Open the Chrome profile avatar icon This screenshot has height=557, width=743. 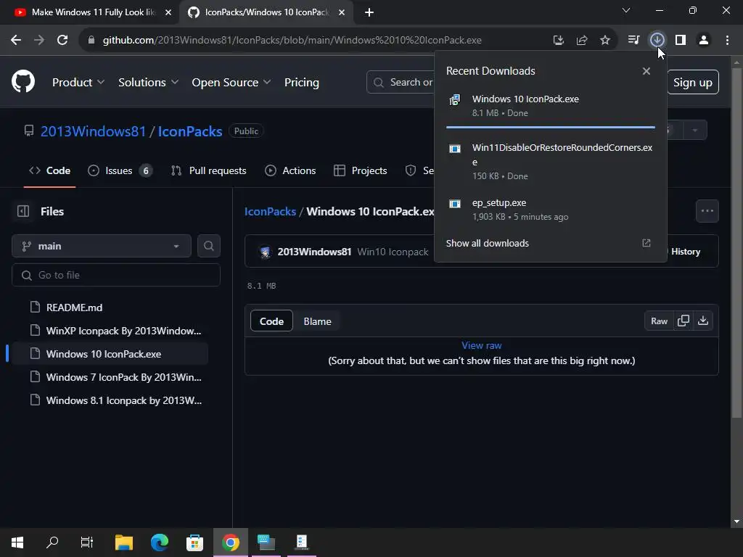pyautogui.click(x=704, y=40)
